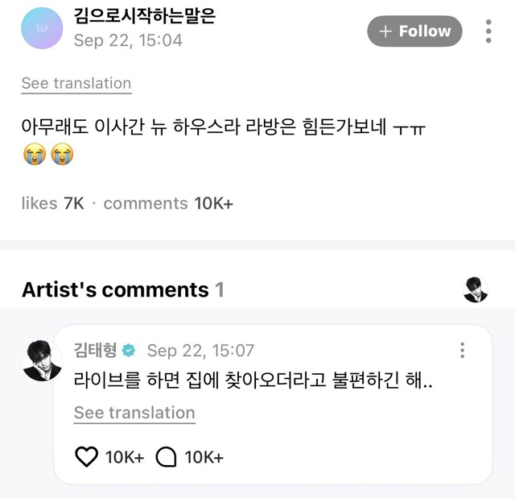Translate the original post with See translation
Viewport: 515px width, 499px height.
(x=76, y=83)
